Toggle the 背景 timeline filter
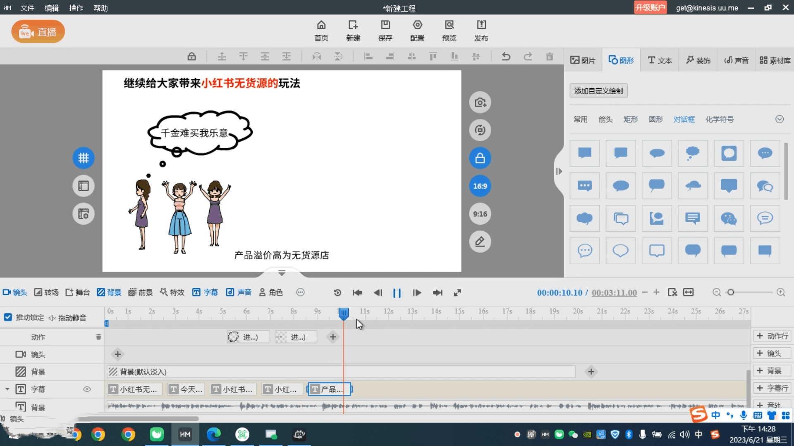The width and height of the screenshot is (794, 446). coord(109,292)
